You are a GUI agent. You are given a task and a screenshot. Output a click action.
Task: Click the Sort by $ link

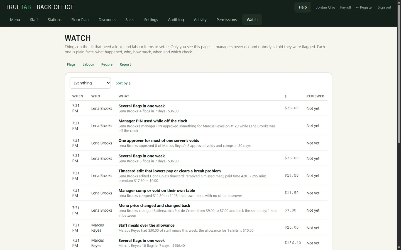tap(123, 83)
